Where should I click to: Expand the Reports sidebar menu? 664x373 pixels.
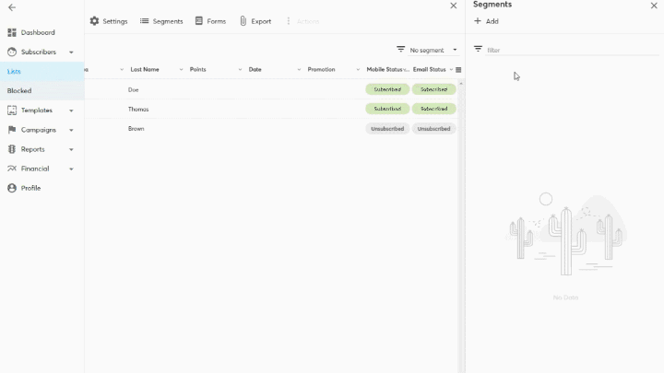pyautogui.click(x=71, y=149)
